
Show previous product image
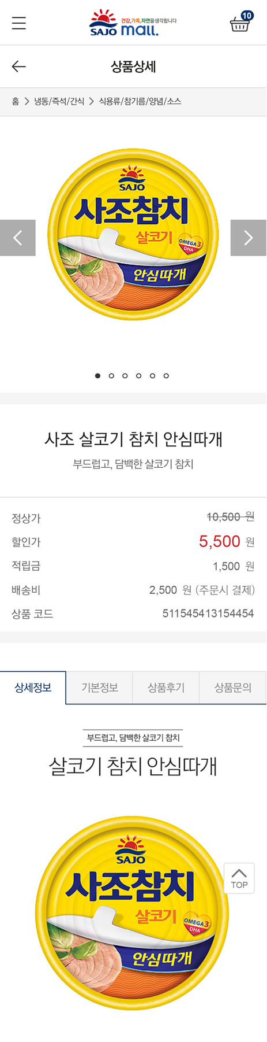[18, 238]
